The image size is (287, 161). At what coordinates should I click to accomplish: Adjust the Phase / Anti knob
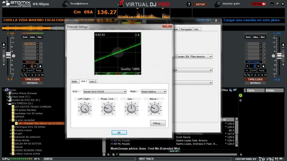(x=108, y=109)
